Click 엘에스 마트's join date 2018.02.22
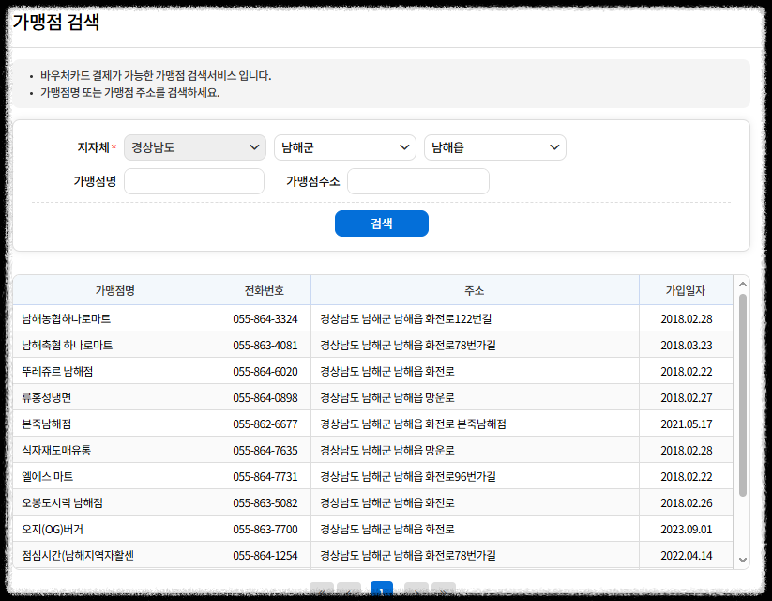Screen dimensions: 772x601 tap(687, 477)
